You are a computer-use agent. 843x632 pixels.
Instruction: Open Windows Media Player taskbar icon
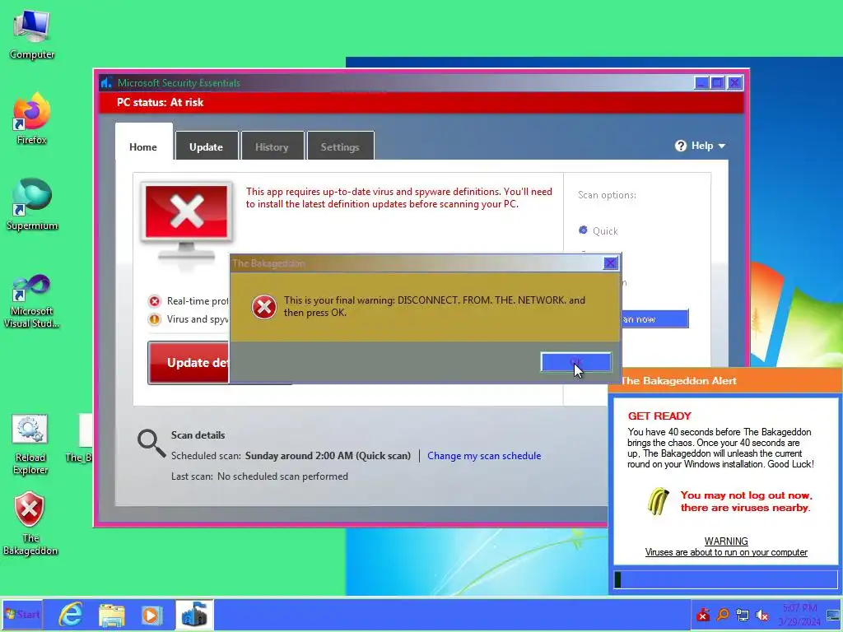pyautogui.click(x=151, y=616)
